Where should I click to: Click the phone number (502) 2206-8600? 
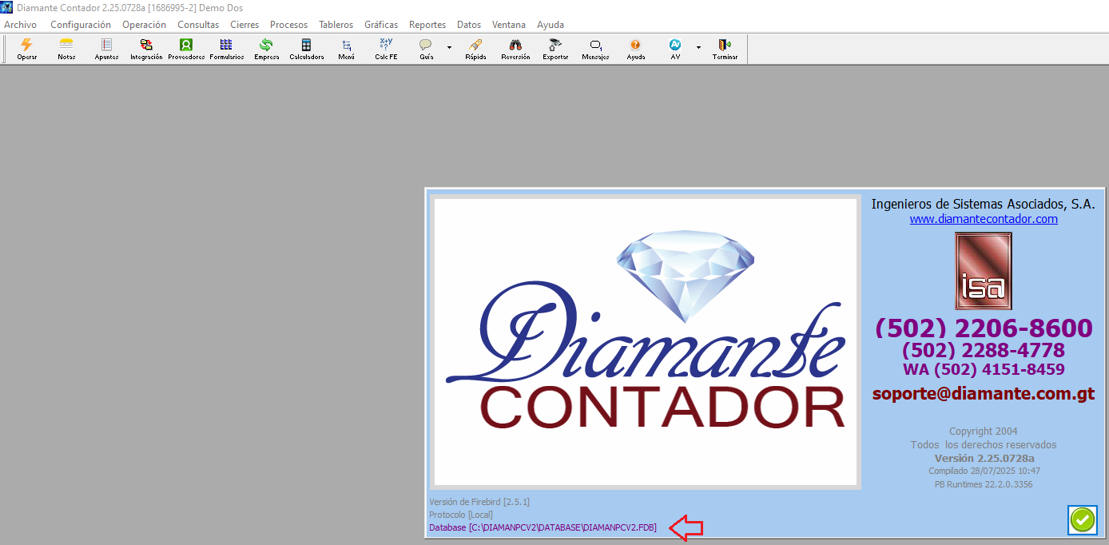pos(984,328)
